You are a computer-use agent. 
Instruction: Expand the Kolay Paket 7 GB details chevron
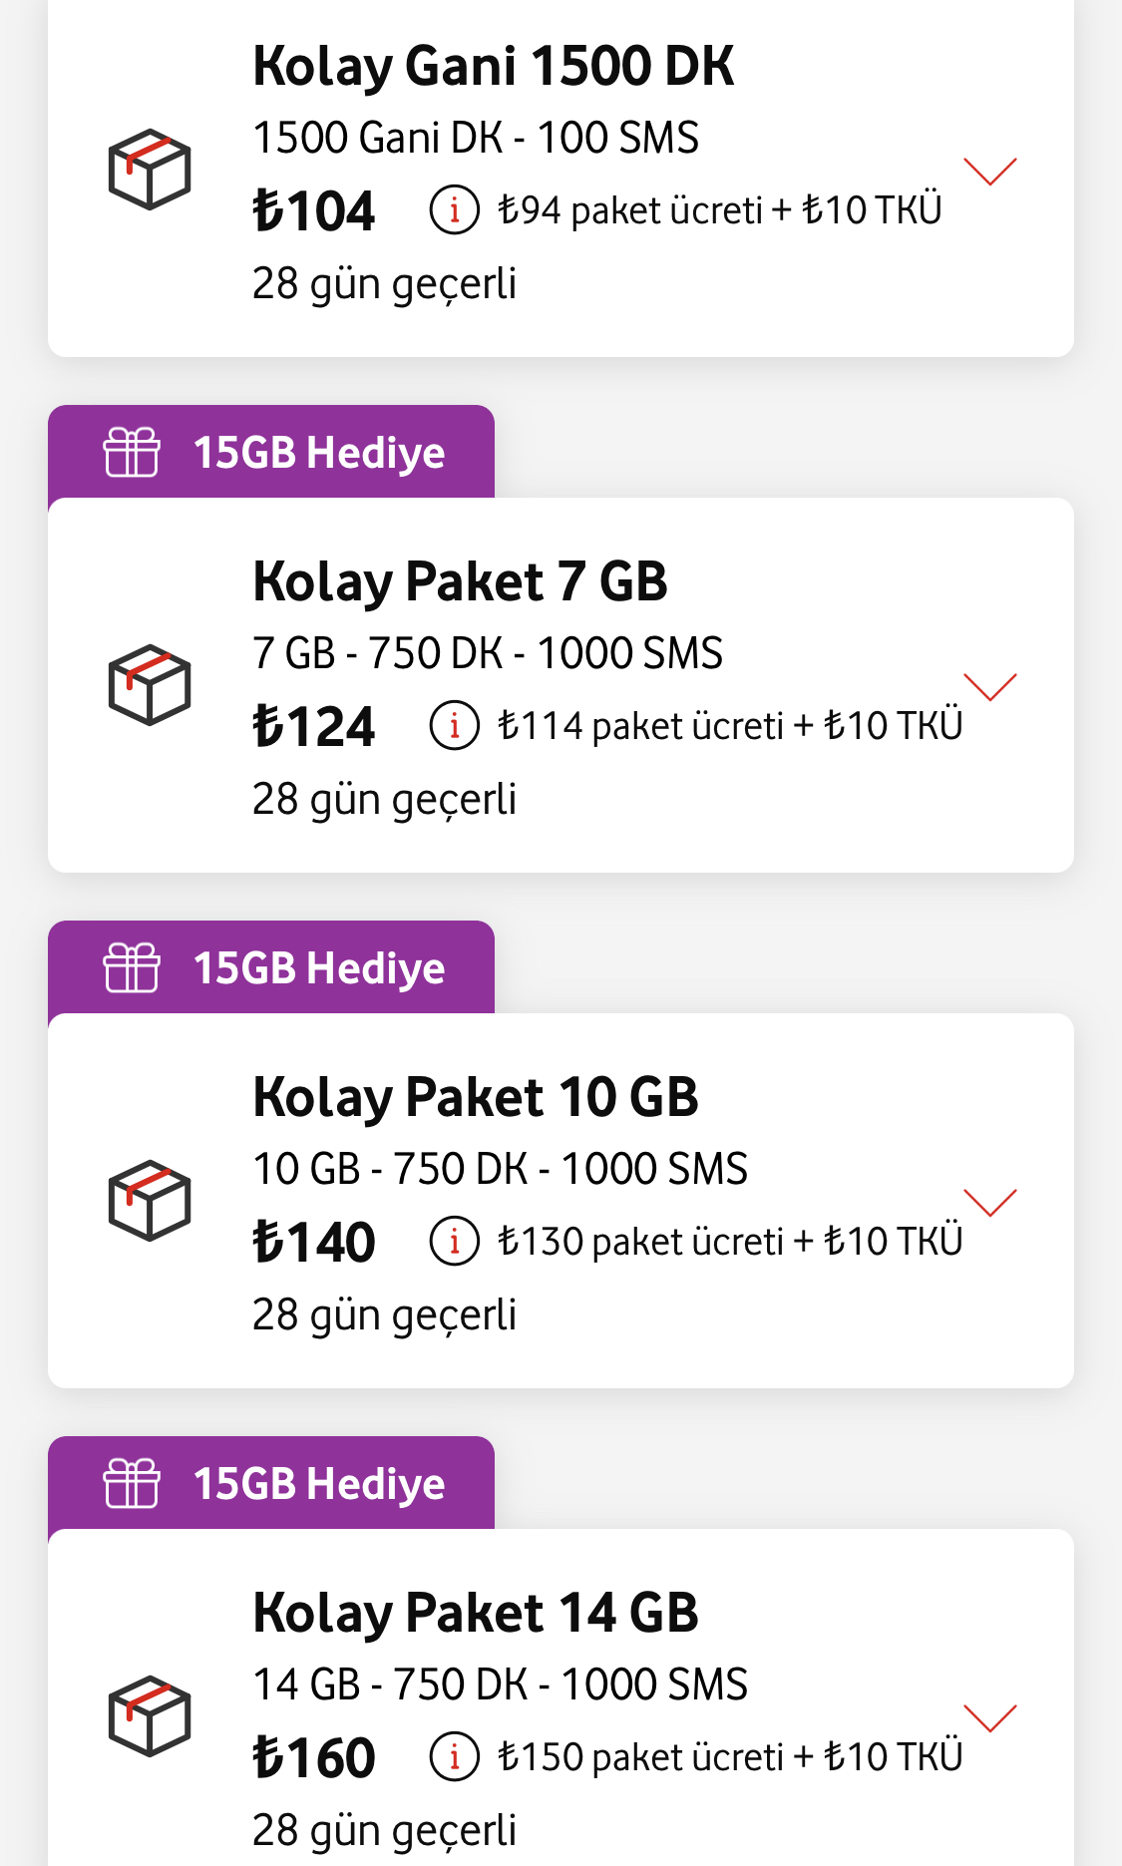pyautogui.click(x=990, y=687)
